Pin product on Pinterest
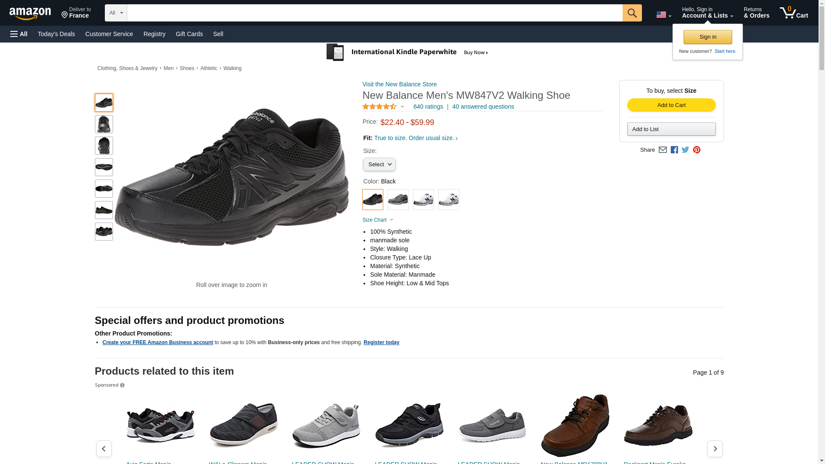The height and width of the screenshot is (464, 825). pos(697,150)
